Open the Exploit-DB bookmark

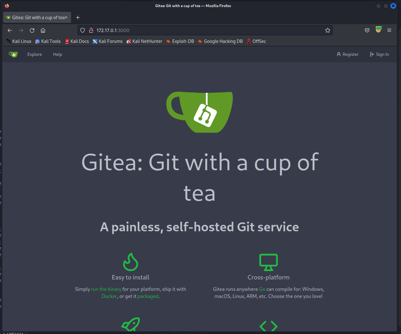pos(180,41)
